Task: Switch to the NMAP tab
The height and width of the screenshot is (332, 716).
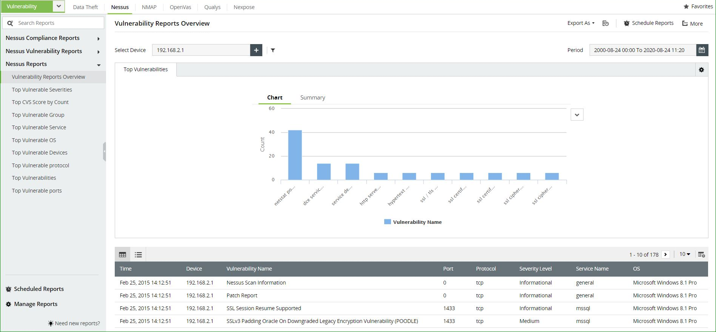Action: point(149,7)
